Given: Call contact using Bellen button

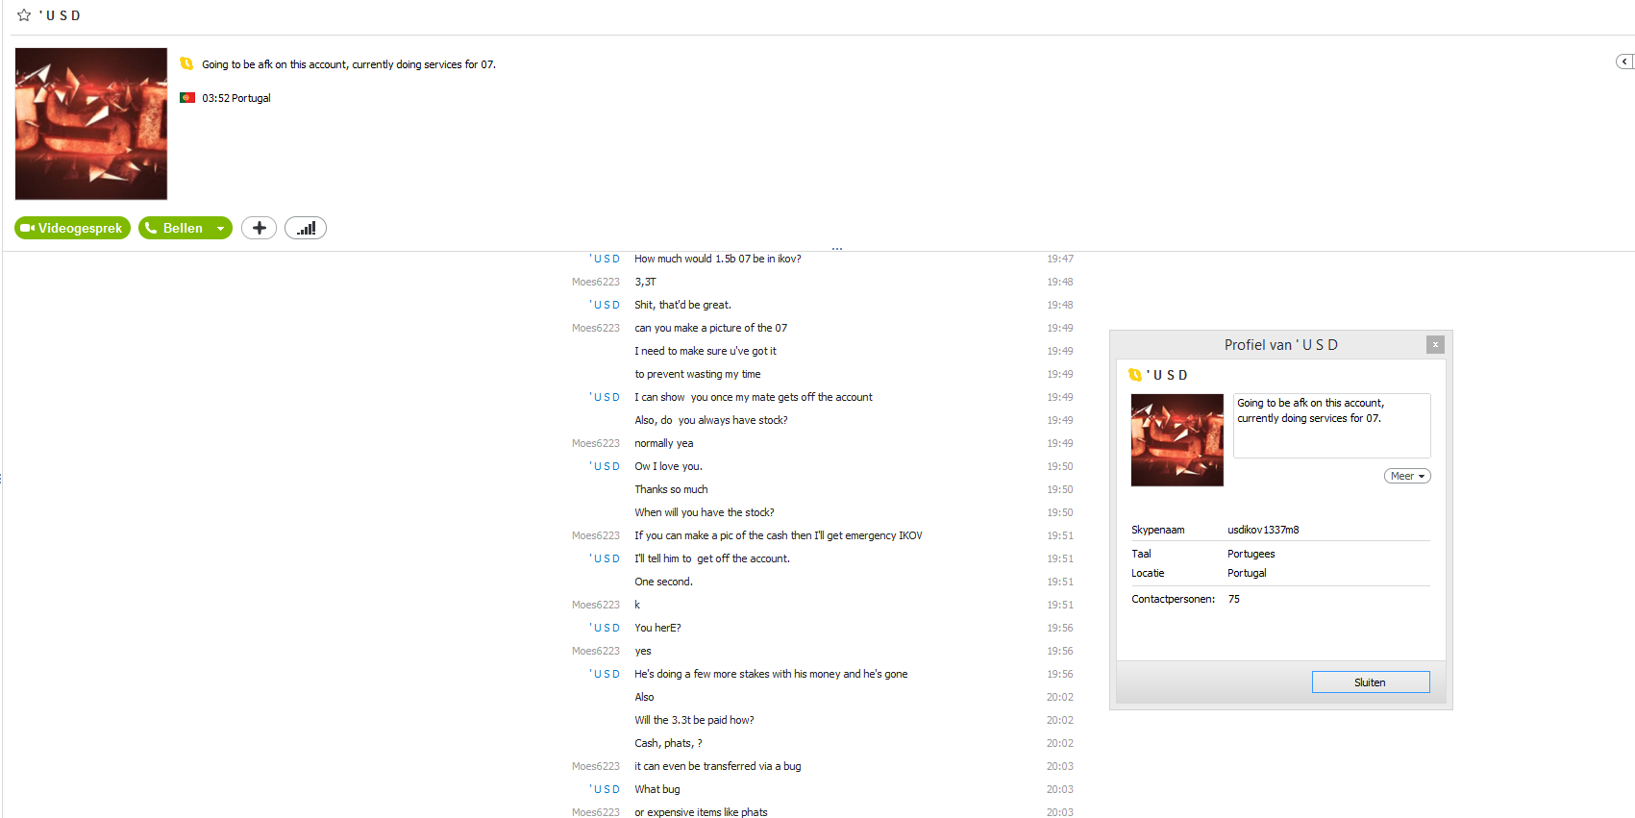Looking at the screenshot, I should [x=175, y=228].
